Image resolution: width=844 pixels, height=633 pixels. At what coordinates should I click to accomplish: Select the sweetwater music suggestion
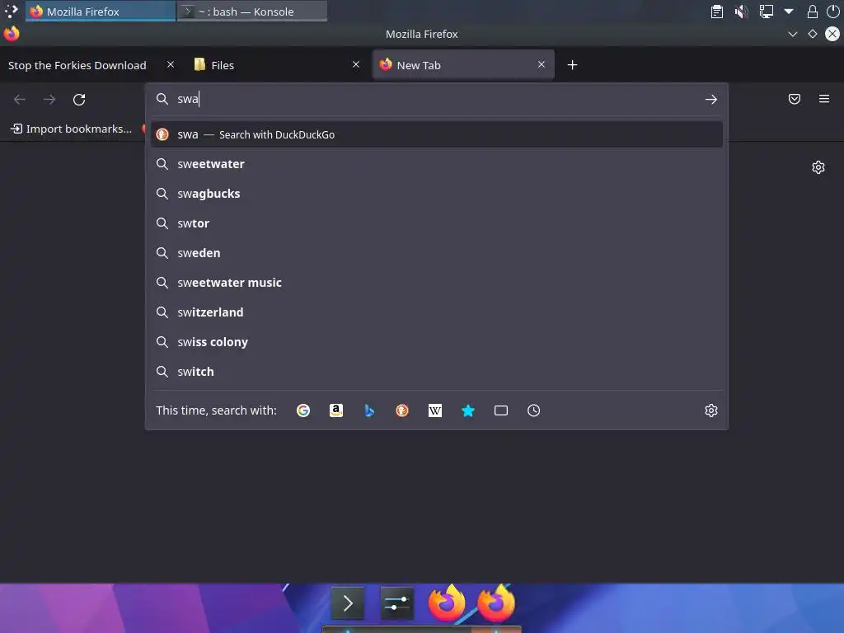tap(437, 283)
